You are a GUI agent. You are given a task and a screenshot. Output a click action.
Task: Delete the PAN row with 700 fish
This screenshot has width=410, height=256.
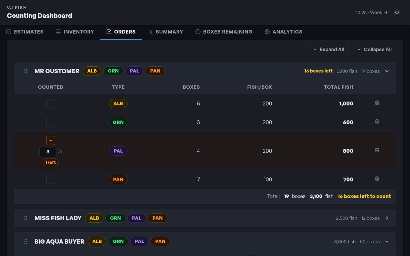click(x=377, y=179)
